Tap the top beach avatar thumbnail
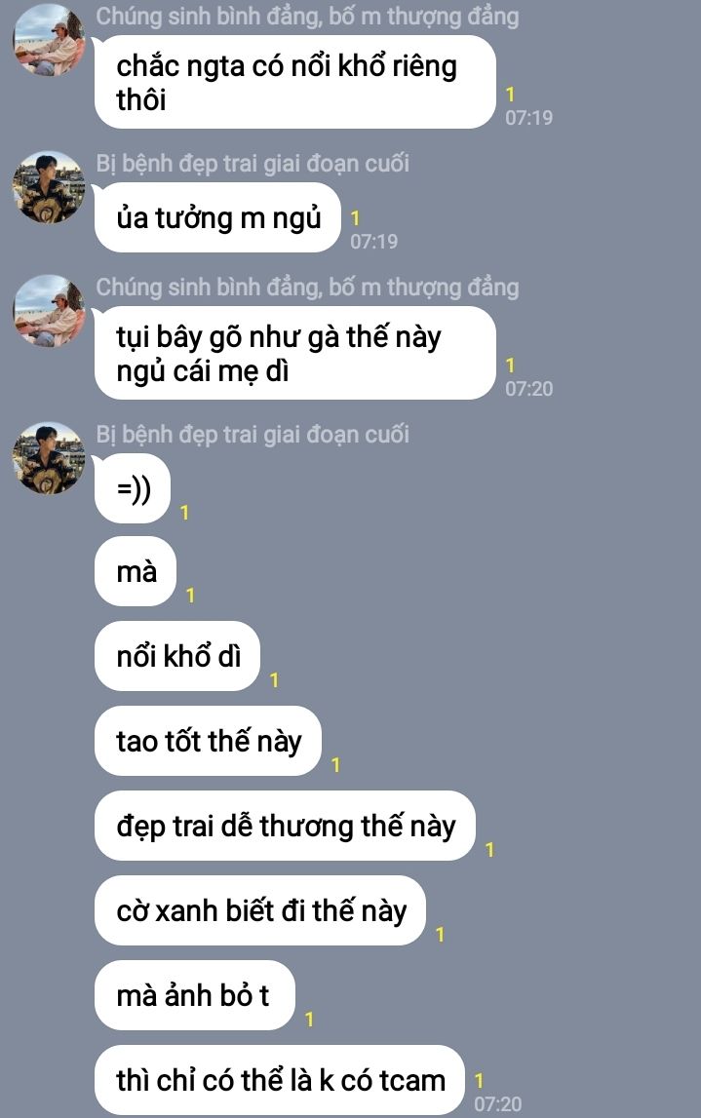Screen dimensions: 701x1118 pos(49,40)
